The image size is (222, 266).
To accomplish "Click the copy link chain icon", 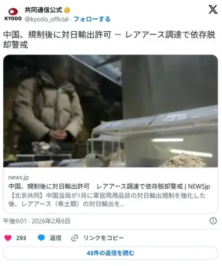I will (74, 238).
